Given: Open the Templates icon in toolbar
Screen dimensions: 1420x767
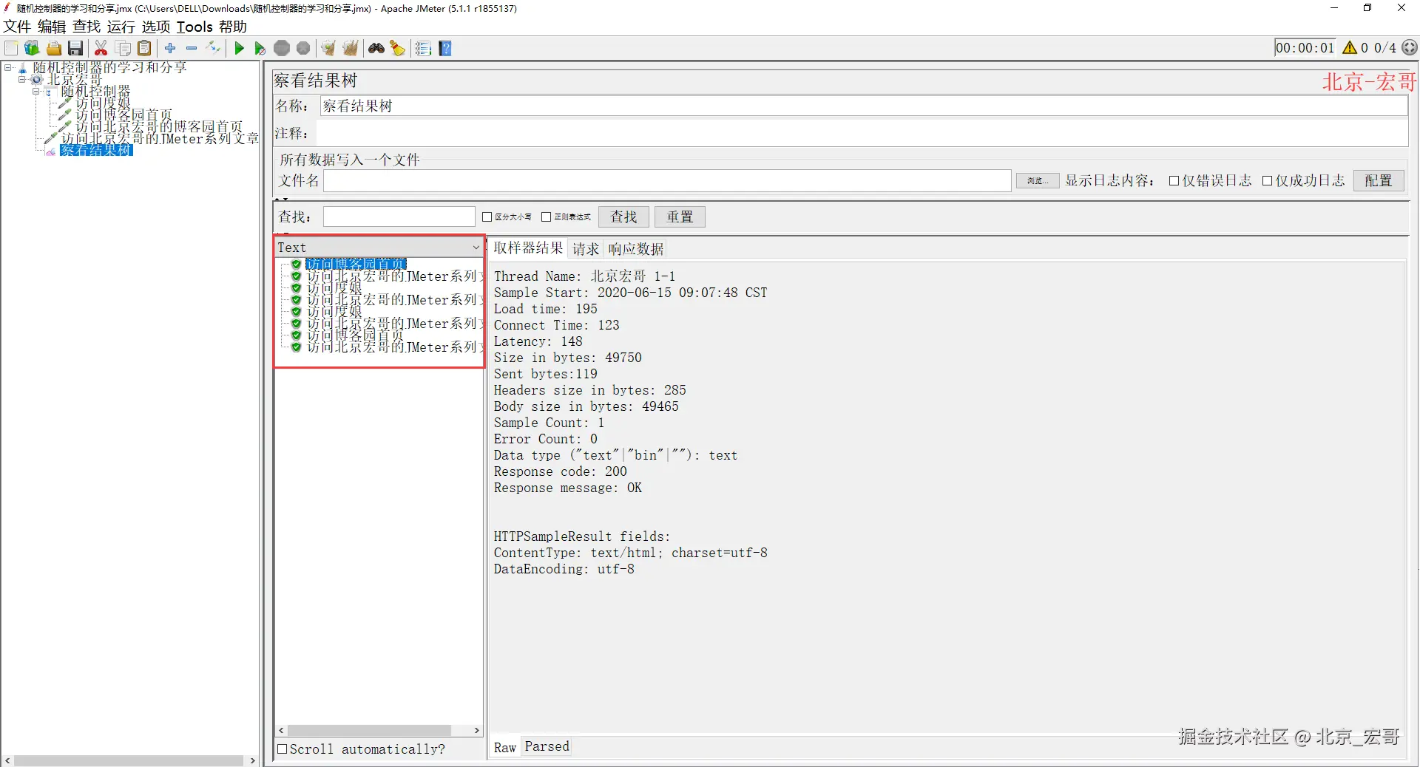Looking at the screenshot, I should pos(32,48).
